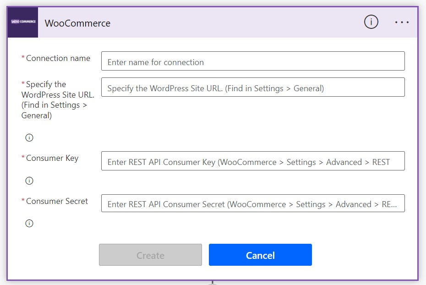Click the info icon under Consumer Secret
This screenshot has width=426, height=285.
(x=29, y=223)
